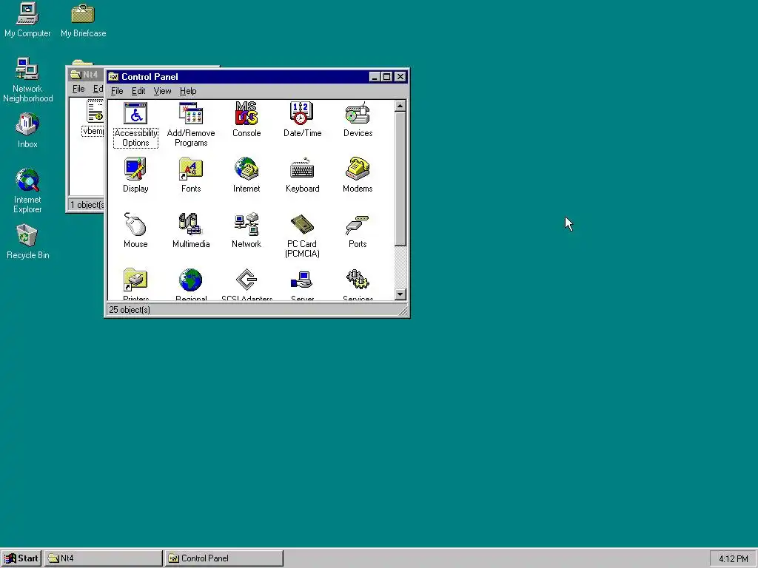
Task: Select My Computer on the desktop
Action: tap(27, 20)
